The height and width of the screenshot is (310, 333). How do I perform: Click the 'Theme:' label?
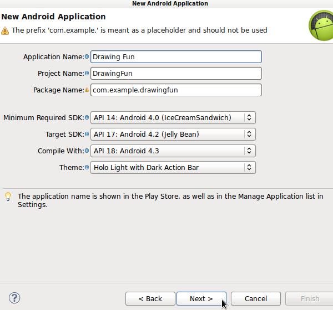coord(72,167)
